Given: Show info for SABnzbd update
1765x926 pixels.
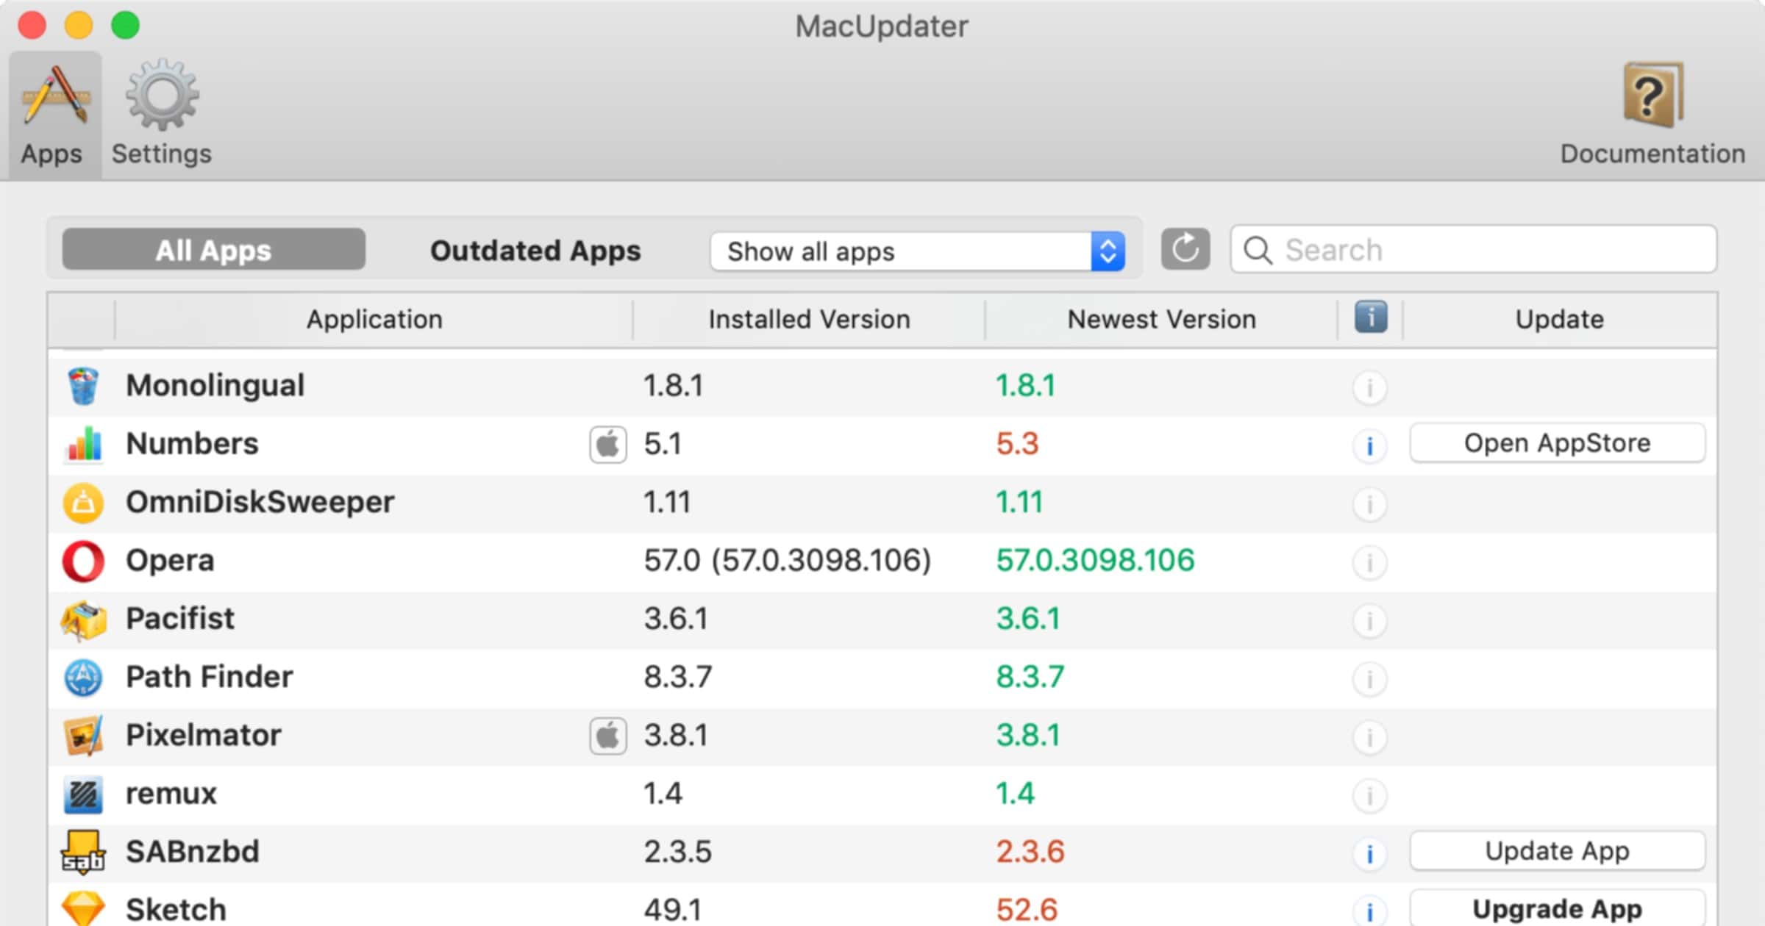Looking at the screenshot, I should click(1369, 853).
